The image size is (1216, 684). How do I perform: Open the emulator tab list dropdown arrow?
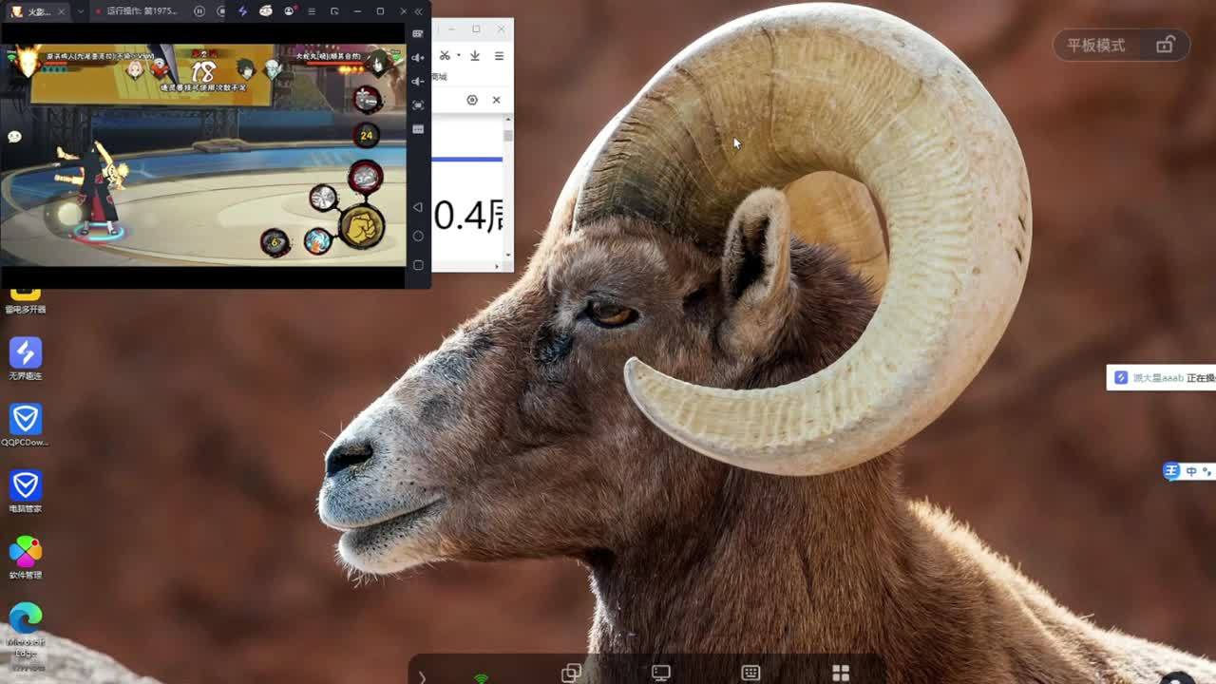pos(82,11)
